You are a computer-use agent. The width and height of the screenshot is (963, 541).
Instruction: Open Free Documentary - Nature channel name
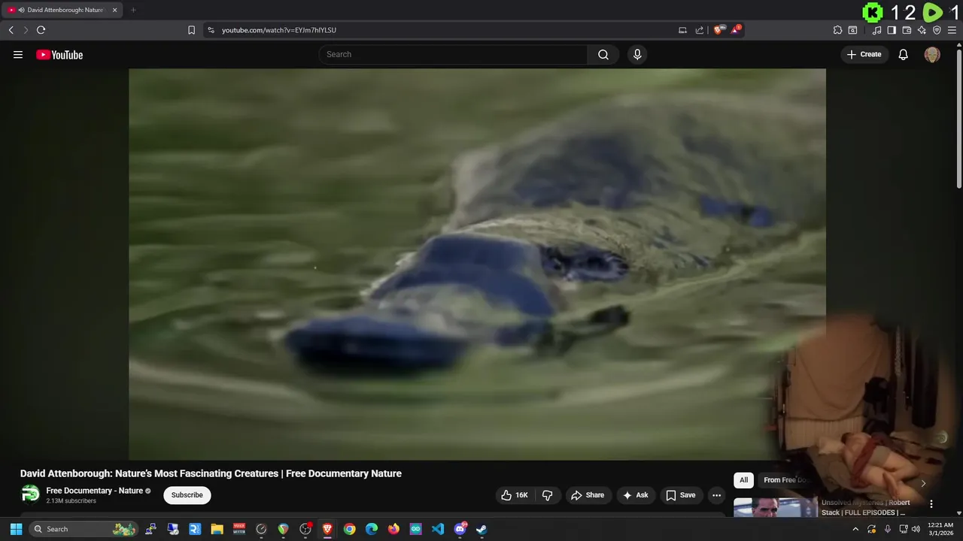tap(95, 491)
